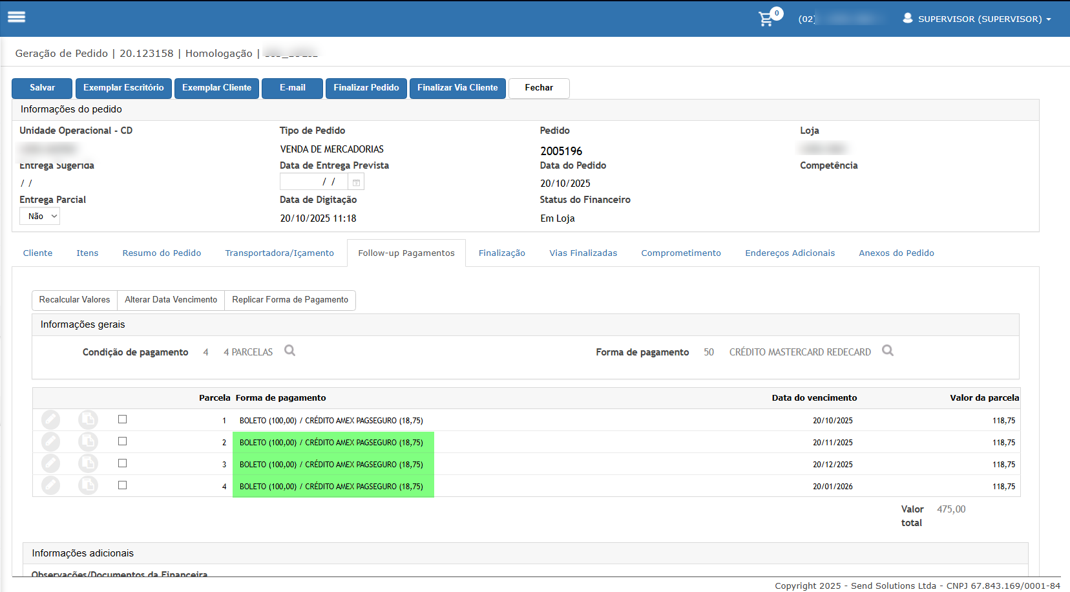Open the shopping cart icon
The height and width of the screenshot is (592, 1070).
click(x=766, y=19)
